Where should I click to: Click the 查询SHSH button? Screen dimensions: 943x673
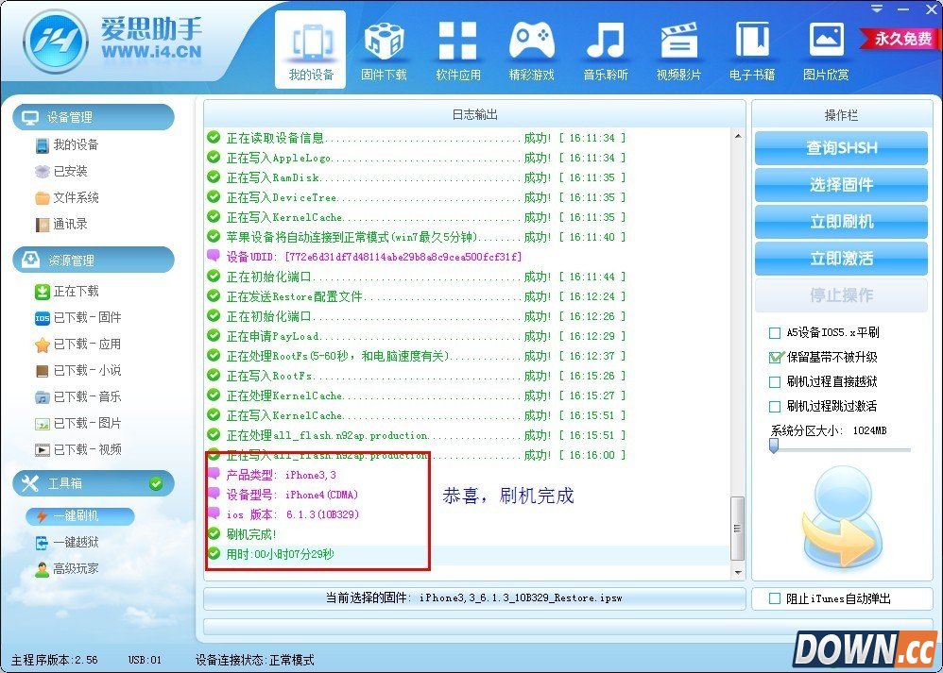[840, 148]
